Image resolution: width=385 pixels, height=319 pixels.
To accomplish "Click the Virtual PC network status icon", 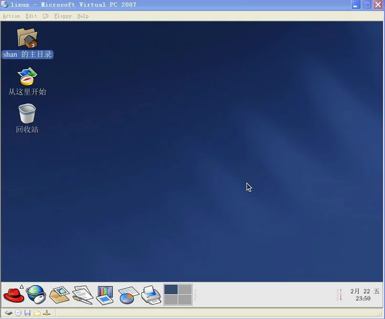I will pyautogui.click(x=47, y=313).
